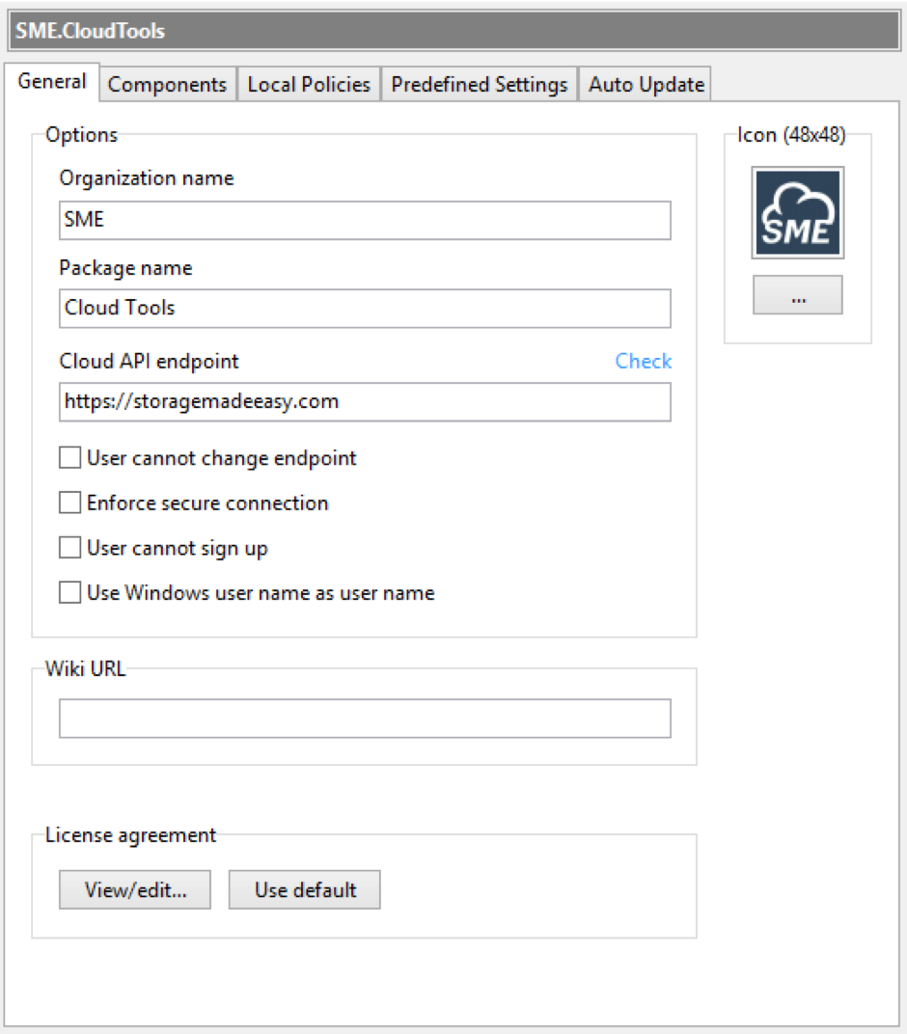Screen dimensions: 907x1034
Task: Click the Cloud API endpoint URL field
Action: pyautogui.click(x=365, y=402)
